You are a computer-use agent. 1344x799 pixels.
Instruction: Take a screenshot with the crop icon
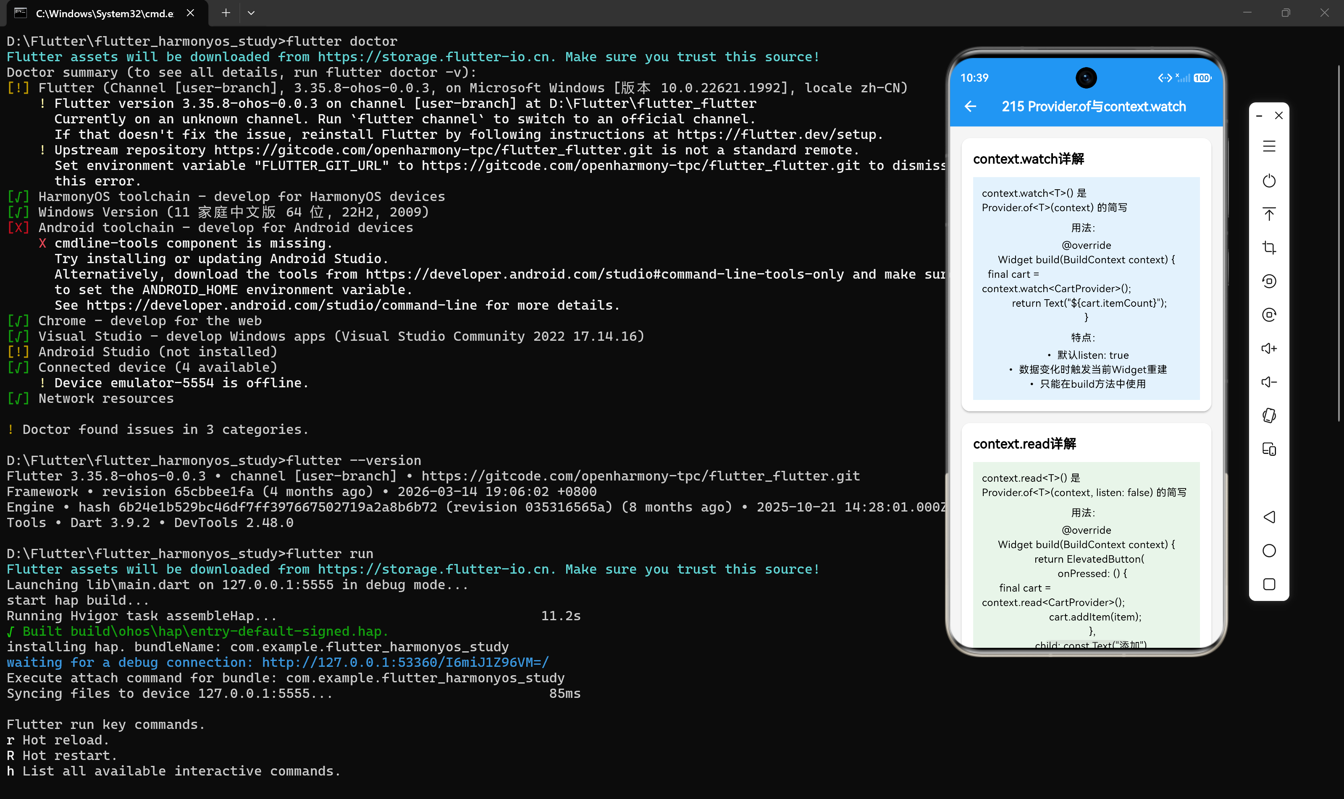[x=1269, y=248]
